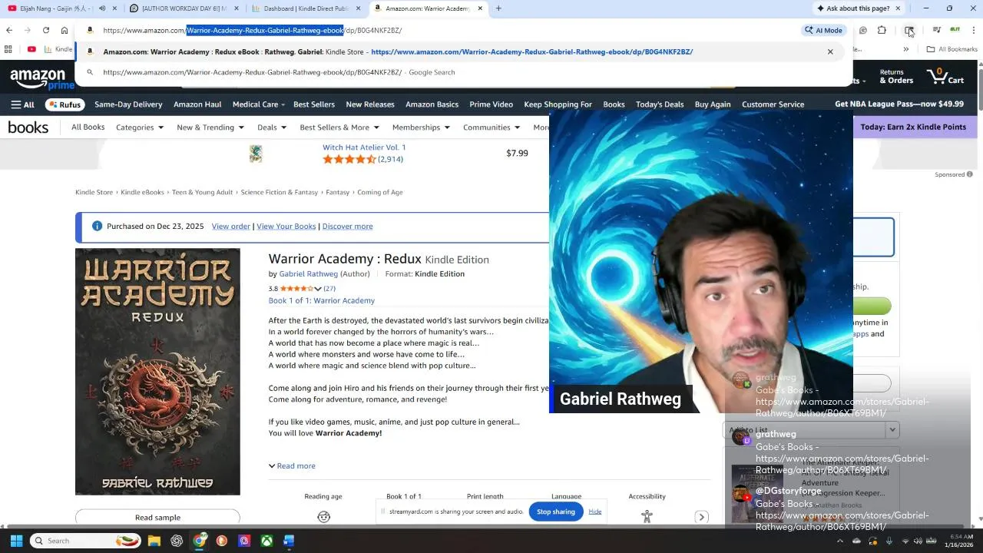Screen dimensions: 983x553
Task: Click Stop sharing button
Action: tap(556, 512)
